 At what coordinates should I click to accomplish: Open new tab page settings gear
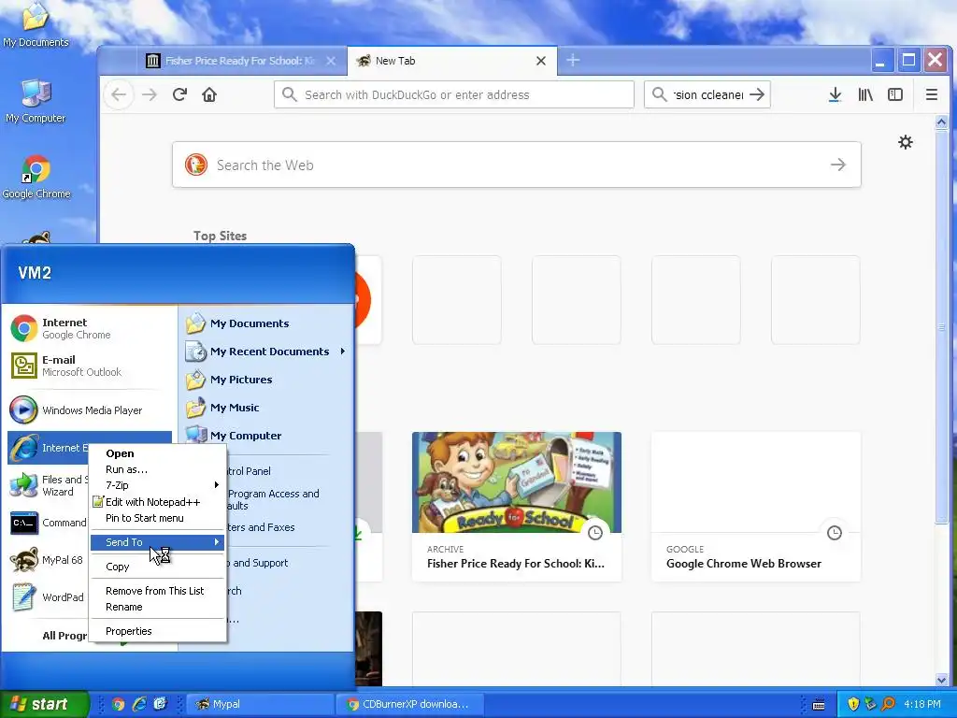pos(906,142)
